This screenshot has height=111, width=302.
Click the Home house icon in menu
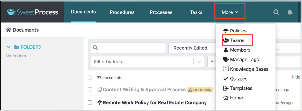coord(226,98)
